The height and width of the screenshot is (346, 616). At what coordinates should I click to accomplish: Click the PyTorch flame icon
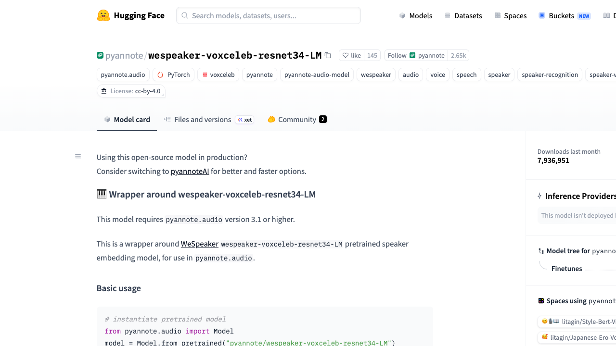pos(160,74)
